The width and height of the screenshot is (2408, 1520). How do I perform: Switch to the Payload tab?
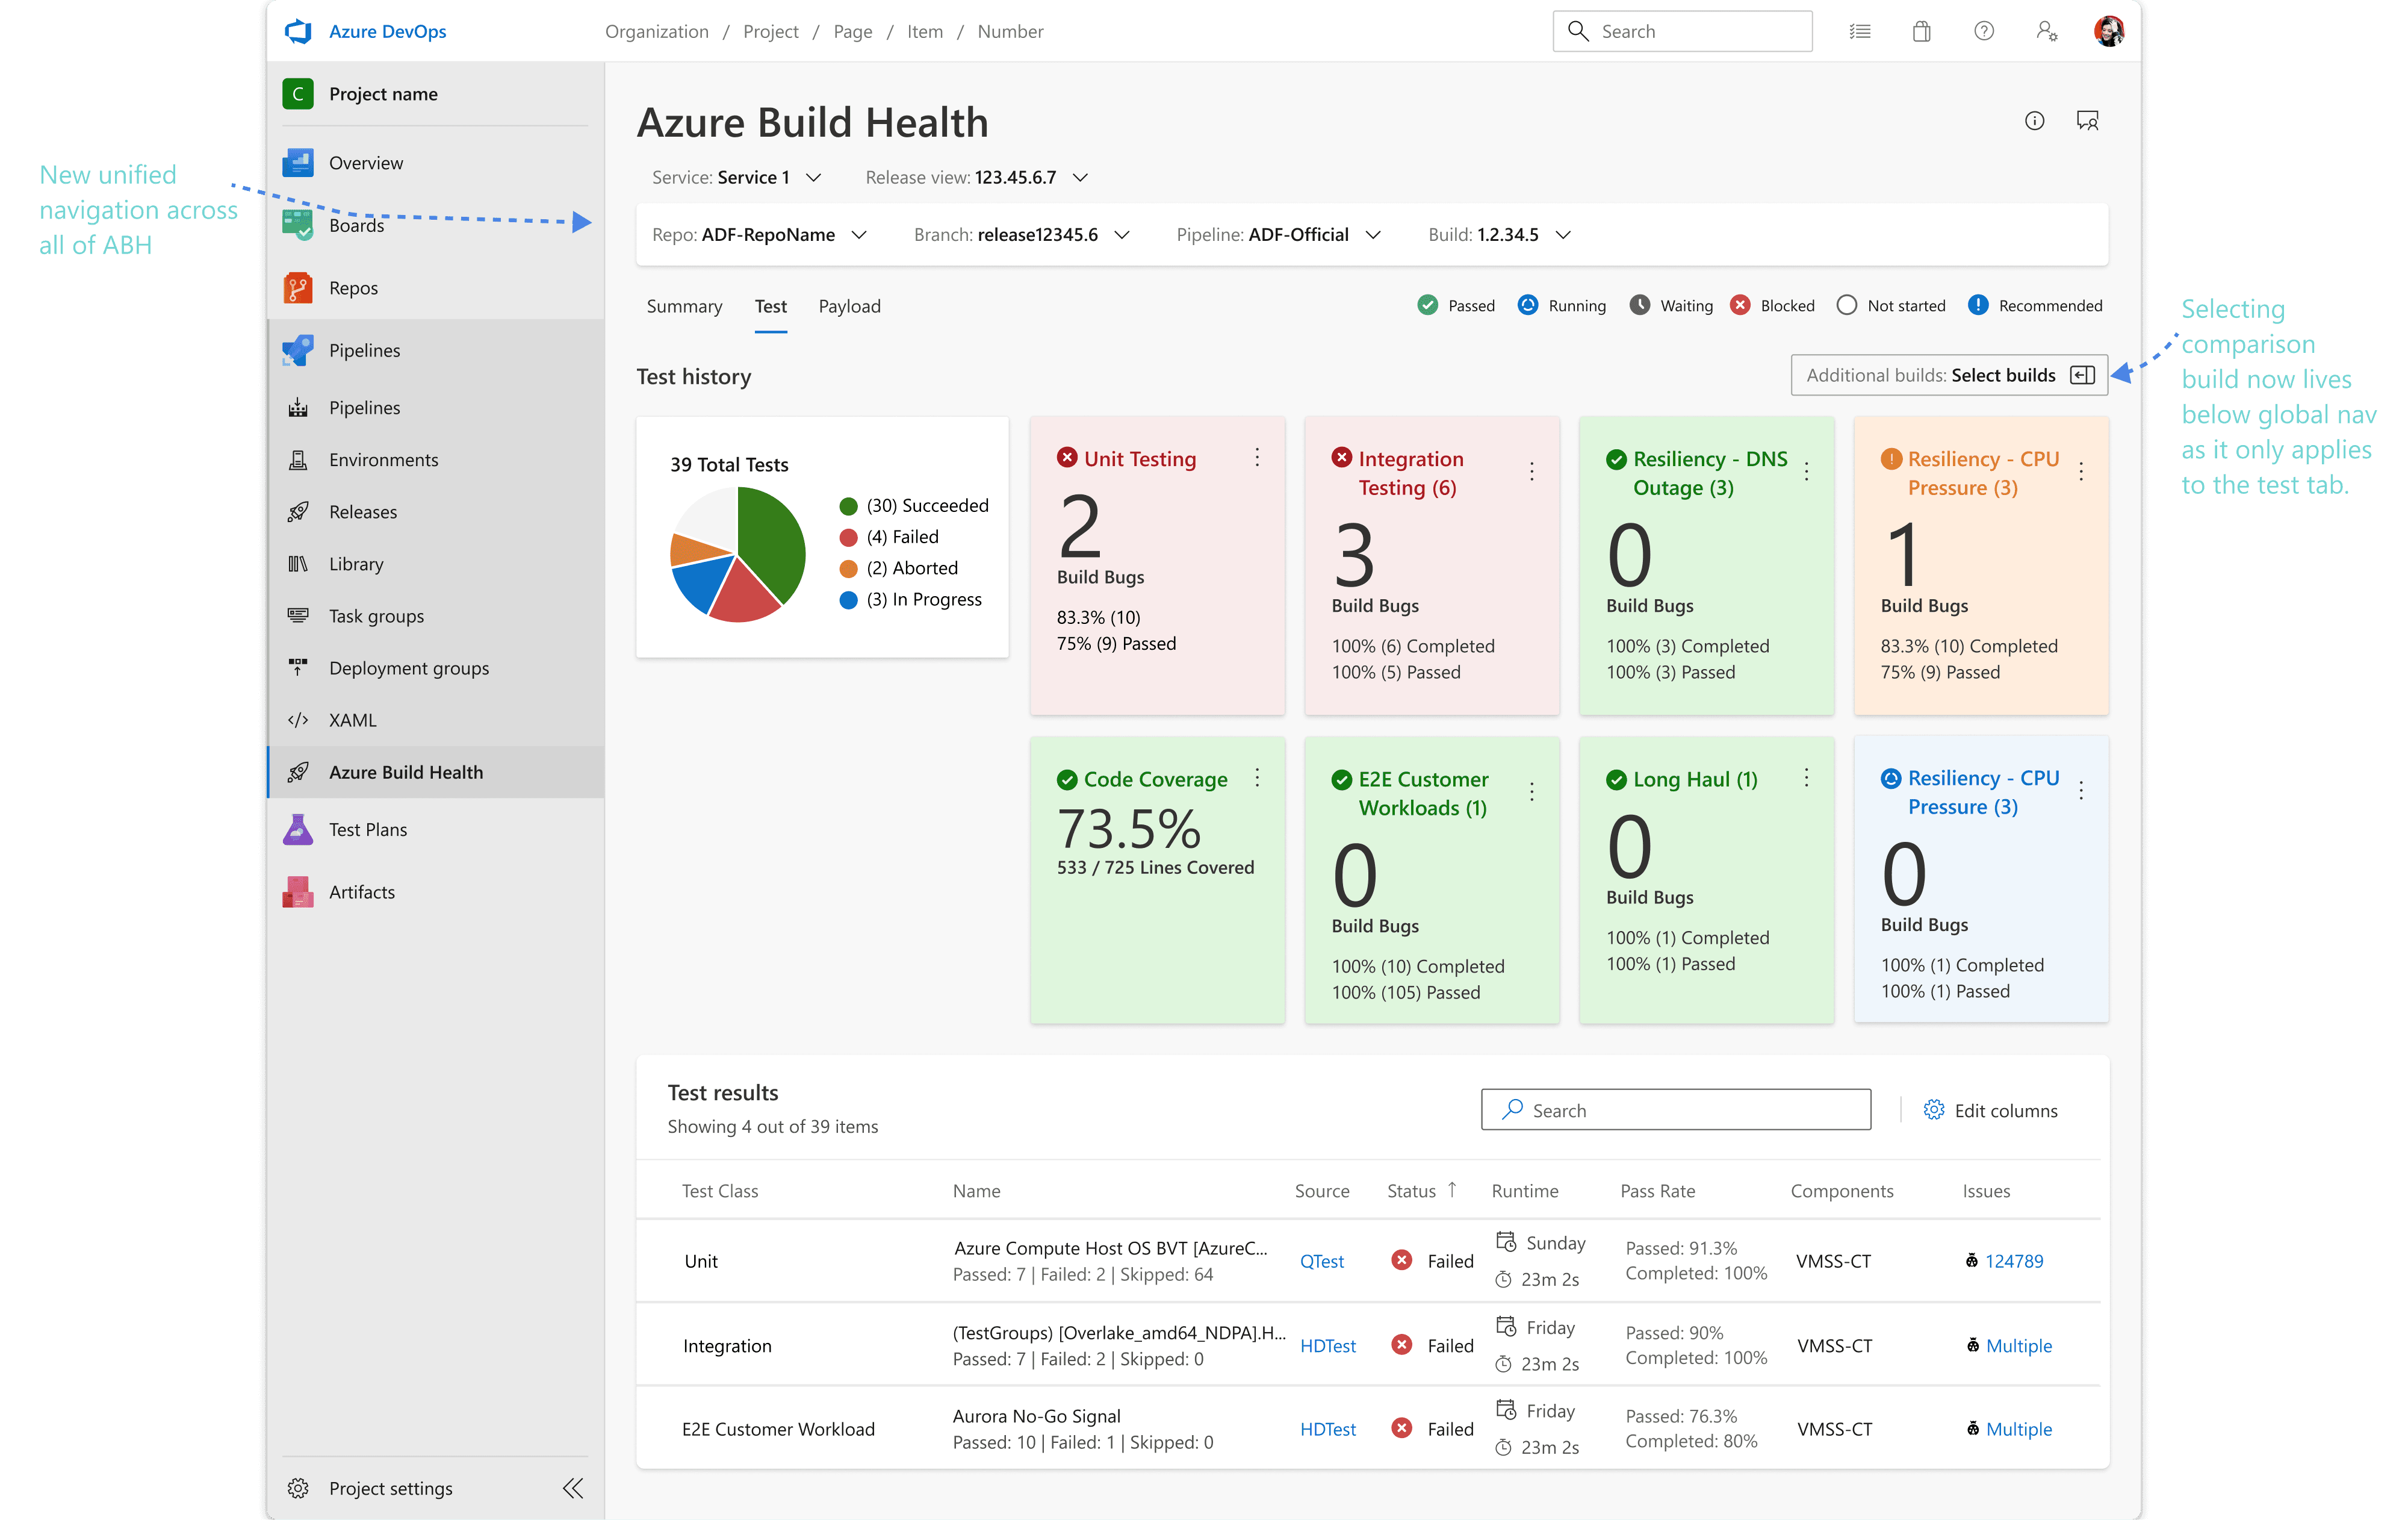point(849,306)
